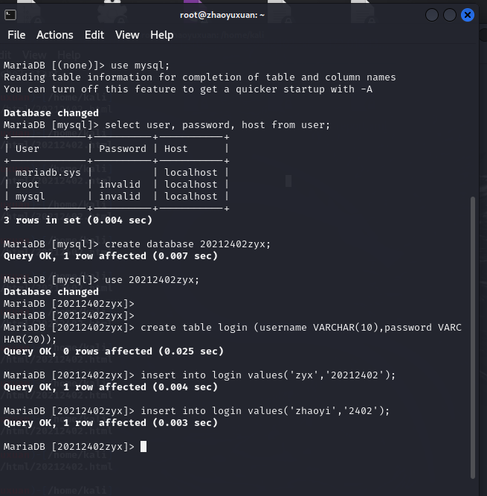Click the window title root@zhaoyuxuan: ~
The width and height of the screenshot is (487, 496).
[x=222, y=14]
